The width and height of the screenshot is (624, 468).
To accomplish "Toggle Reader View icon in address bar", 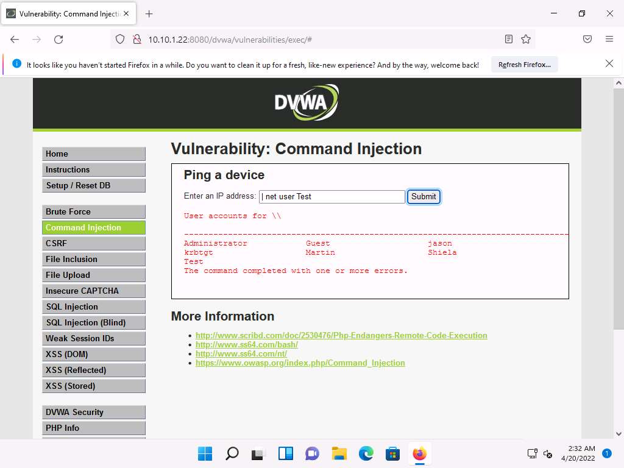I will tap(509, 39).
